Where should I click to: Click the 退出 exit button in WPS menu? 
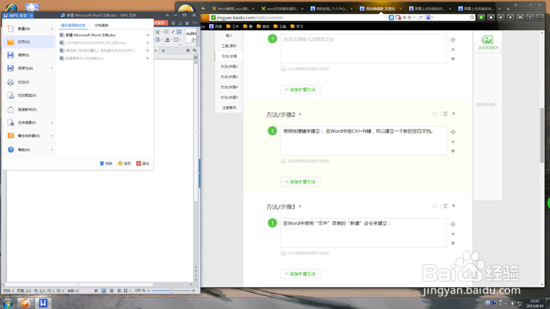[143, 164]
